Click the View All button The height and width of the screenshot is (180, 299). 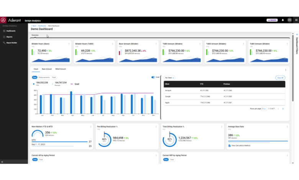280,77
